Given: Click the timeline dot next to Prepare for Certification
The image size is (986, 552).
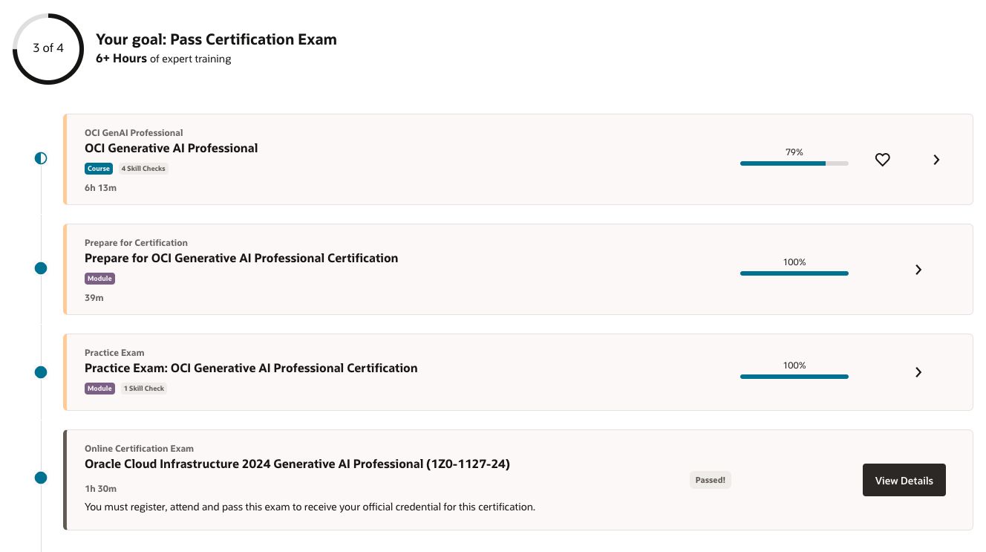Looking at the screenshot, I should pos(41,268).
